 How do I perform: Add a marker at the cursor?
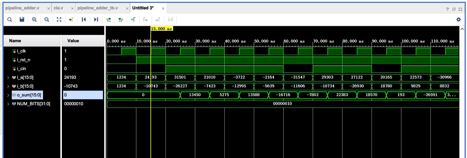[133, 20]
